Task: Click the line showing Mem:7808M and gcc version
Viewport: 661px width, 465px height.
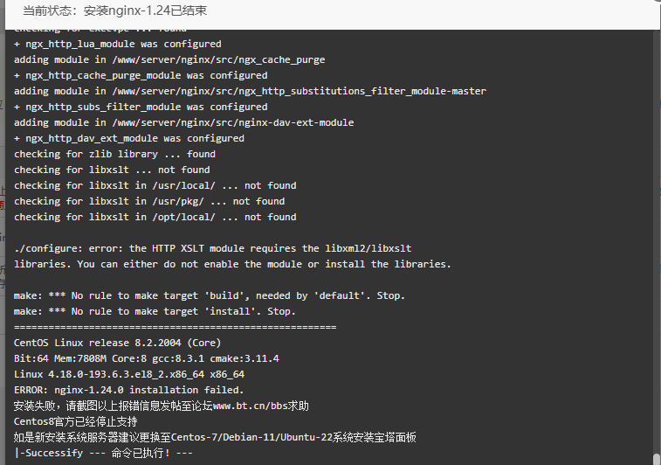Action: point(147,358)
